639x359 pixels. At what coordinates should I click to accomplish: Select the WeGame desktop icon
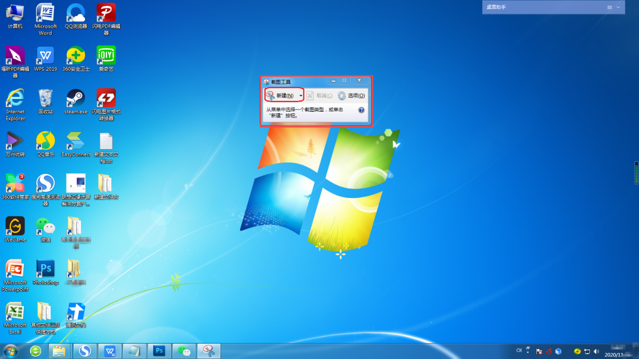click(15, 227)
